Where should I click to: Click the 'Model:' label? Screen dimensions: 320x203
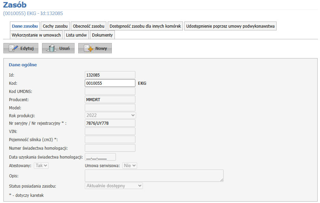click(15, 108)
